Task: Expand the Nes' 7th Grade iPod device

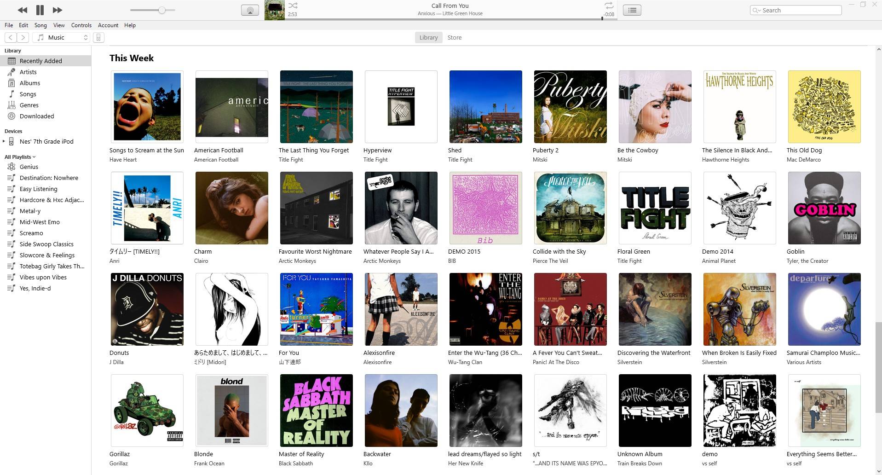Action: click(x=4, y=141)
